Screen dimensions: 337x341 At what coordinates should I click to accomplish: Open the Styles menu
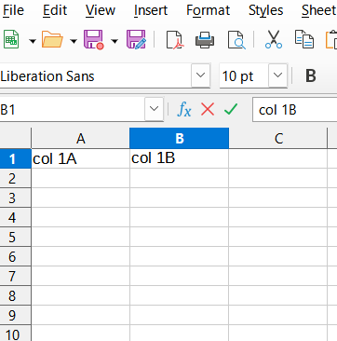click(266, 10)
